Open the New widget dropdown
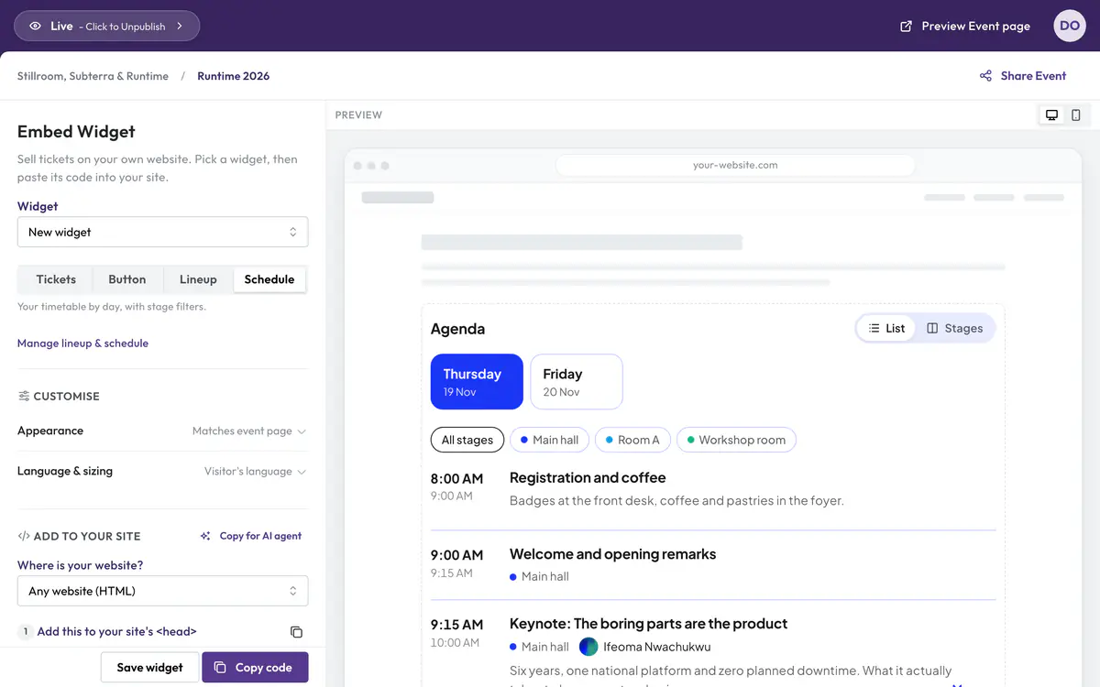Viewport: 1100px width, 687px height. (162, 232)
